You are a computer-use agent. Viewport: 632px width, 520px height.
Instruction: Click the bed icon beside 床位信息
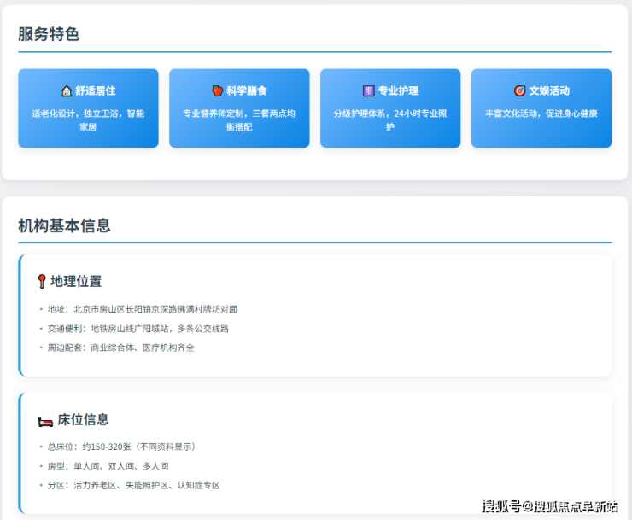pyautogui.click(x=46, y=420)
